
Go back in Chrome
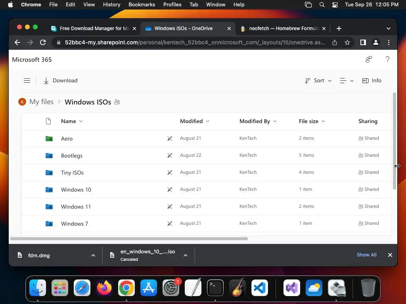(x=17, y=42)
